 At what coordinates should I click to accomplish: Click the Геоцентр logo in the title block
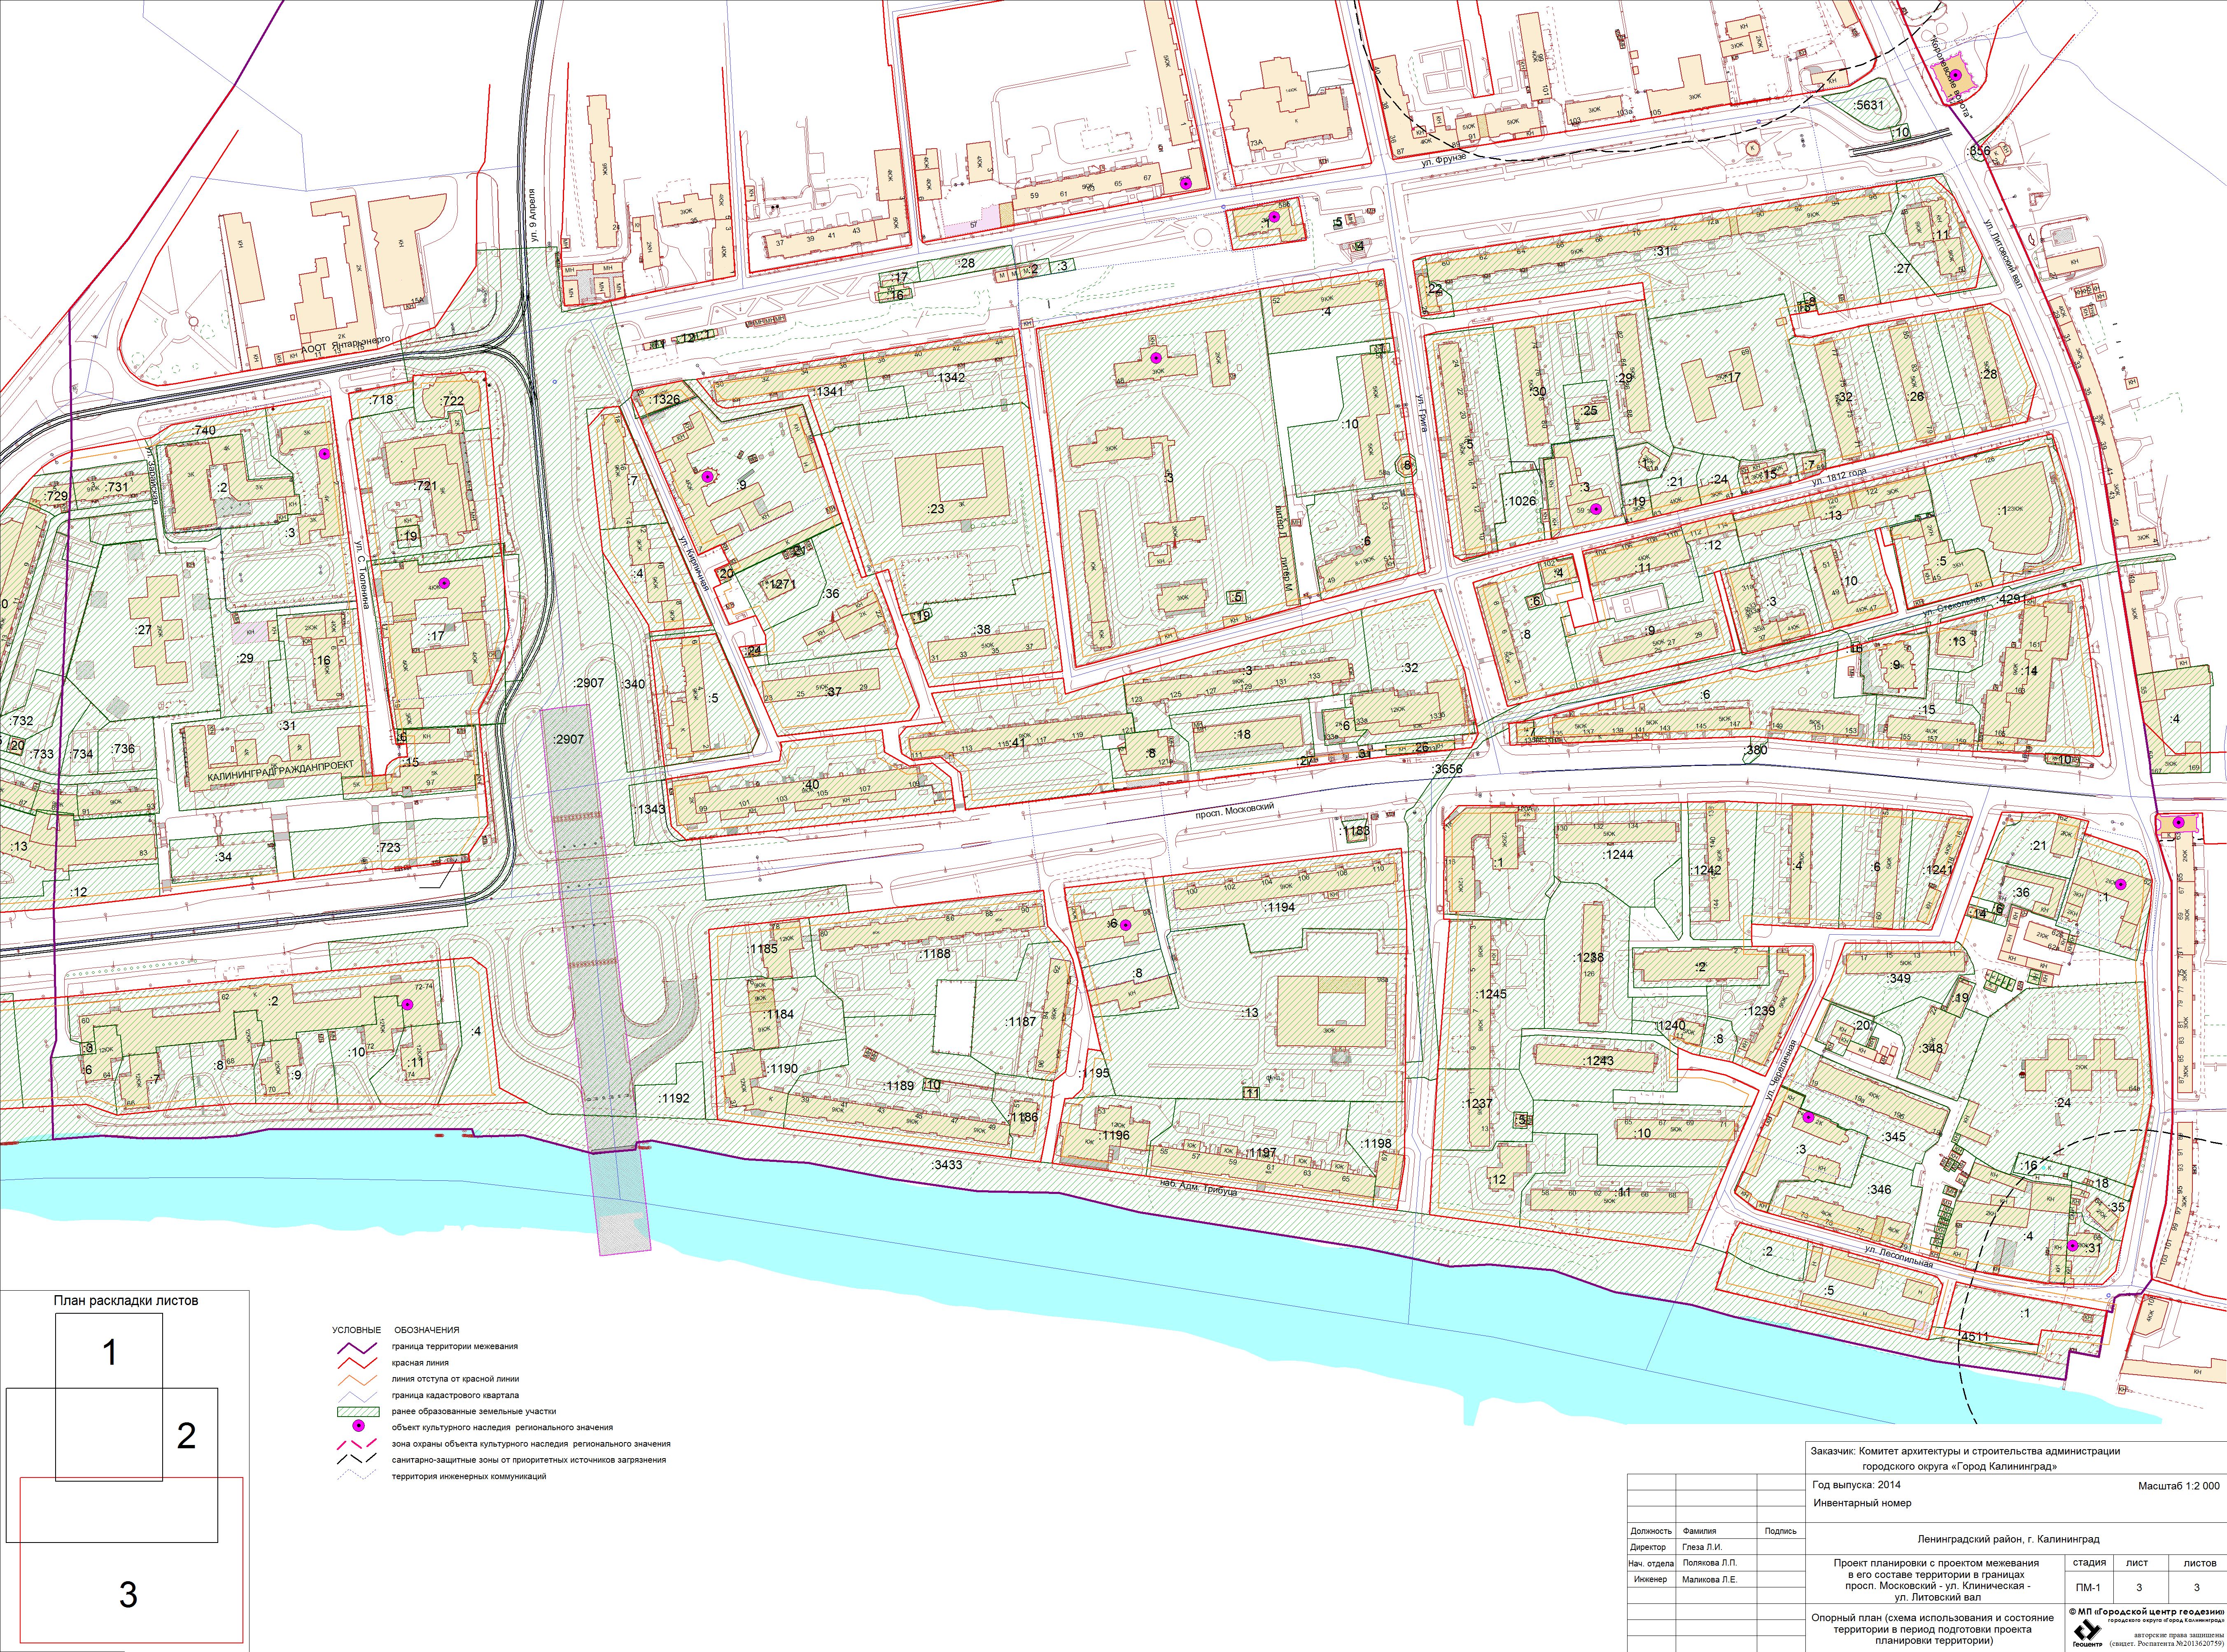[2087, 1631]
